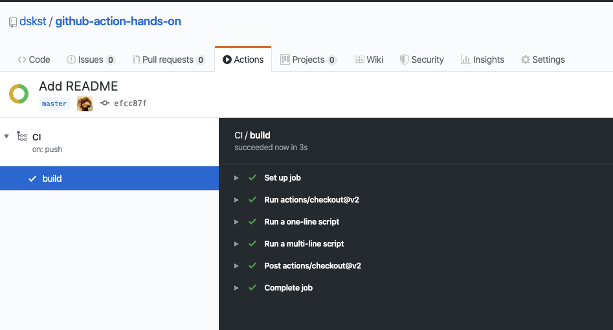The width and height of the screenshot is (613, 330).
Task: Click the succeeded now in 3s text
Action: click(x=271, y=148)
